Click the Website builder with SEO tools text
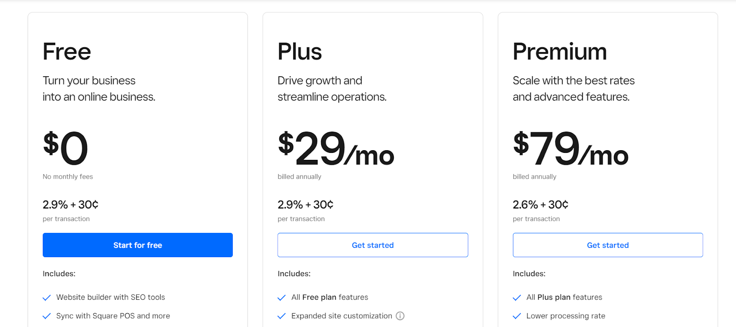This screenshot has height=327, width=736. pos(110,298)
